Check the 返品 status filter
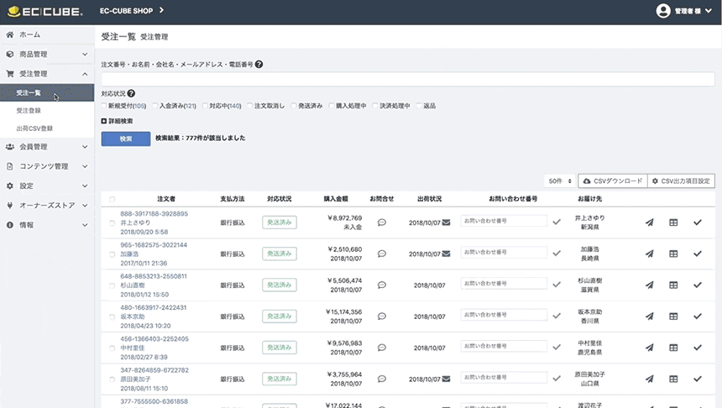722x408 pixels. (x=419, y=106)
